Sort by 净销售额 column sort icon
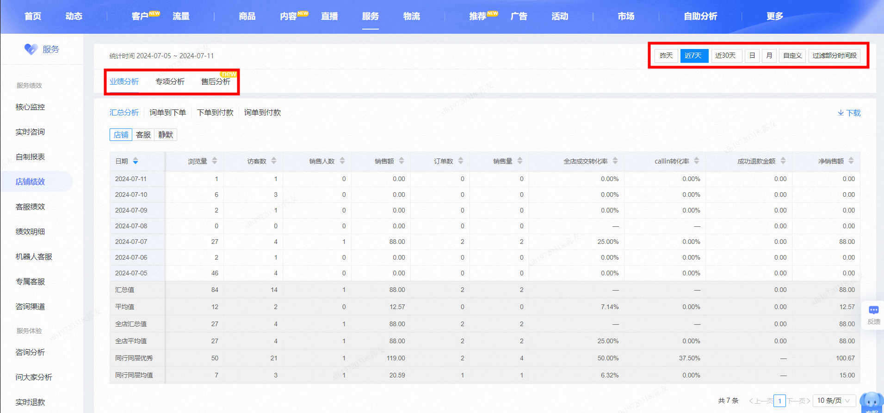 coord(851,161)
